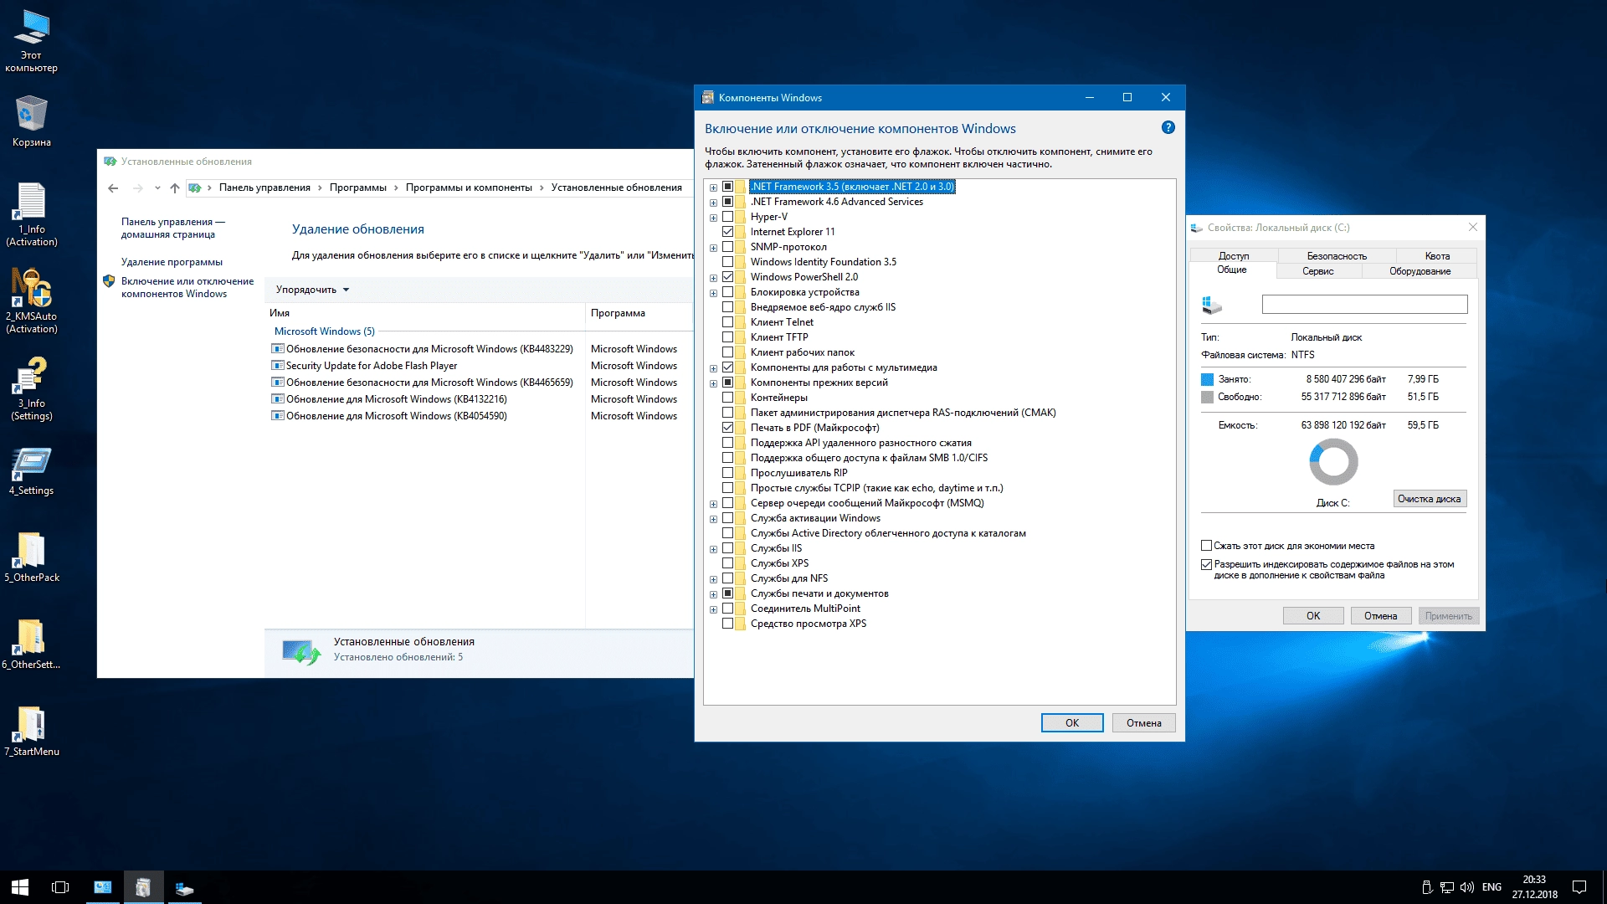Open Task View on the taskbar
The width and height of the screenshot is (1607, 904).
click(x=60, y=887)
